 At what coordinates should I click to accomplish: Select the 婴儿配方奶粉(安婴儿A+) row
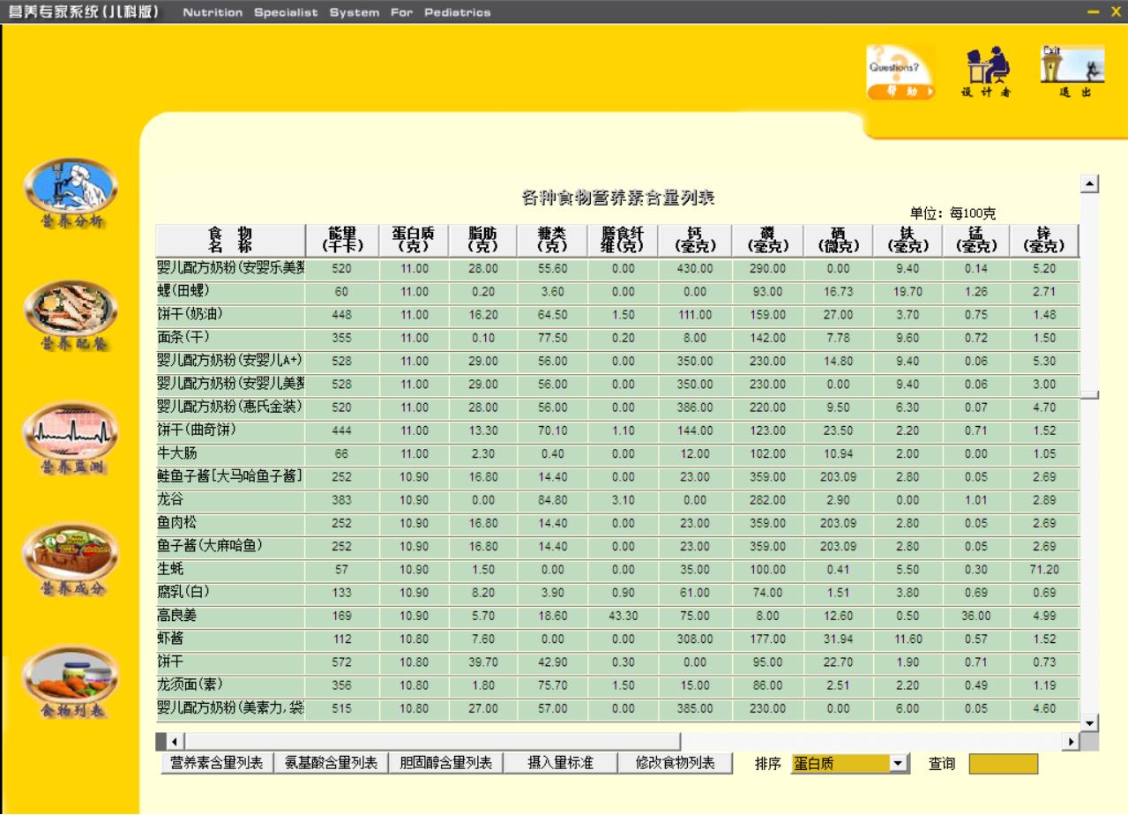(617, 361)
